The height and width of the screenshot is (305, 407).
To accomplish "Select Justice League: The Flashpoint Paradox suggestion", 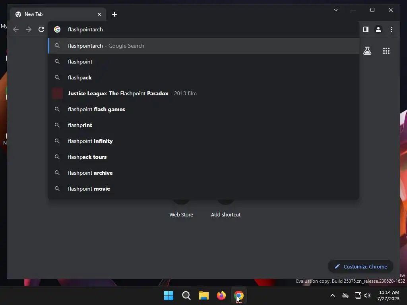I will (203, 93).
